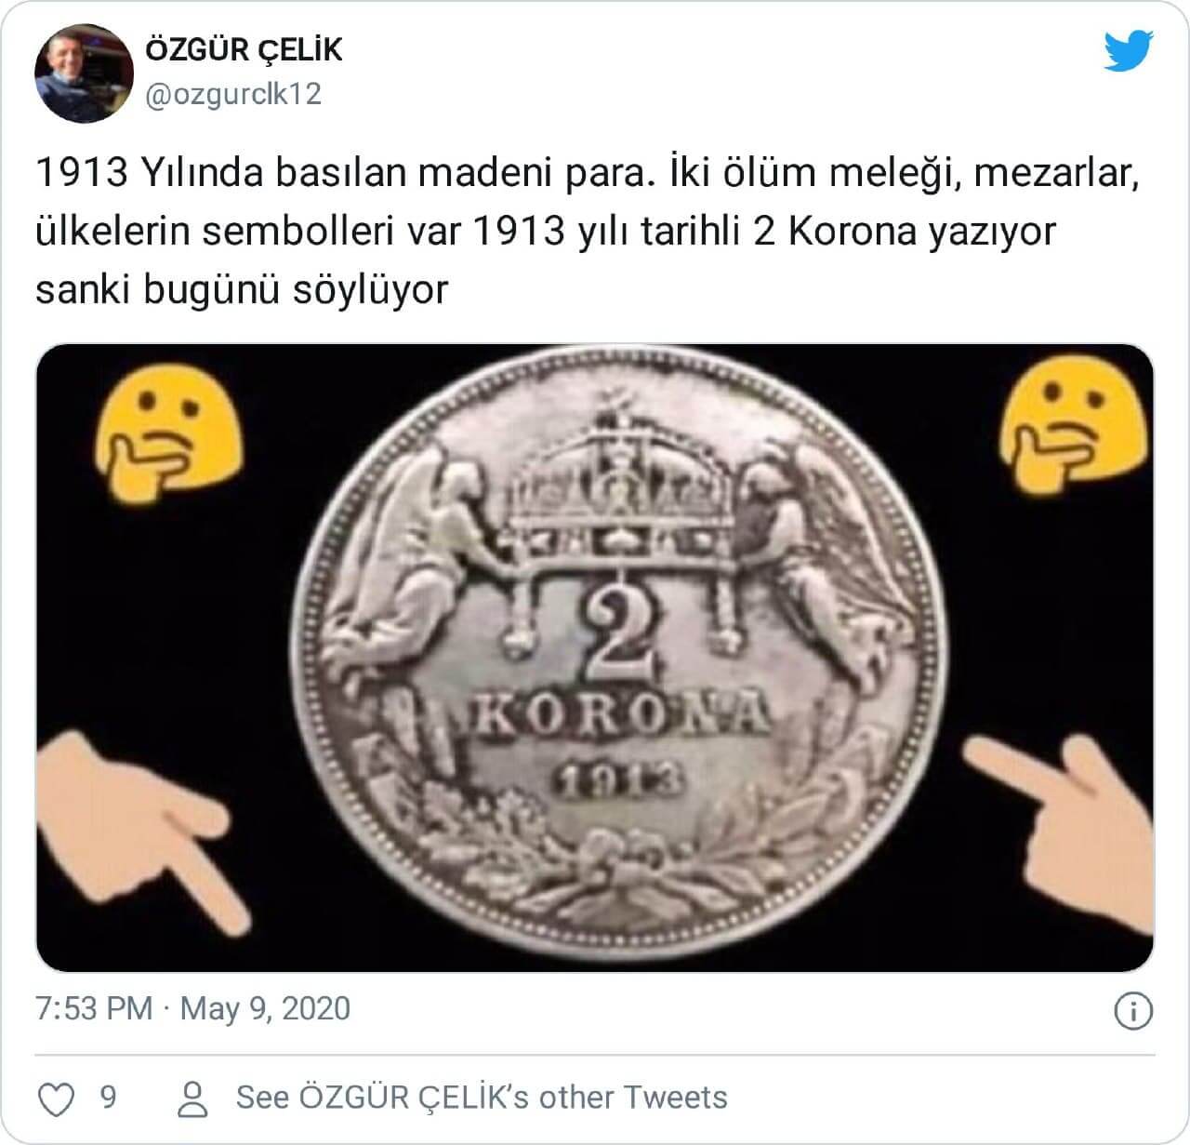Click the like count number 9
Image resolution: width=1190 pixels, height=1145 pixels.
tap(109, 1098)
